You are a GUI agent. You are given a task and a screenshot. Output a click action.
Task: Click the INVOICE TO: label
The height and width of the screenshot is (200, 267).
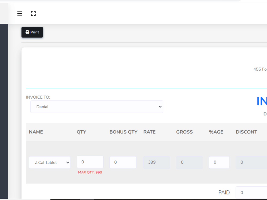(38, 97)
